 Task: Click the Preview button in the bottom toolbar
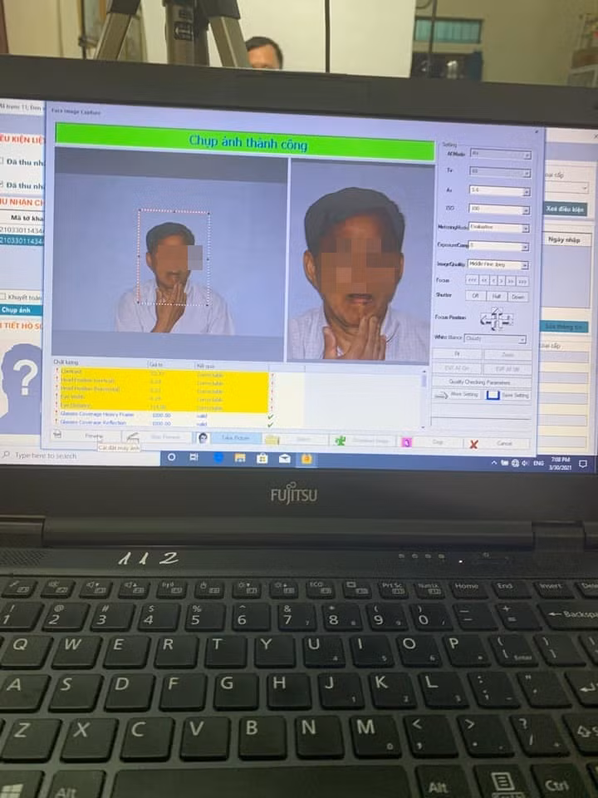coord(94,436)
